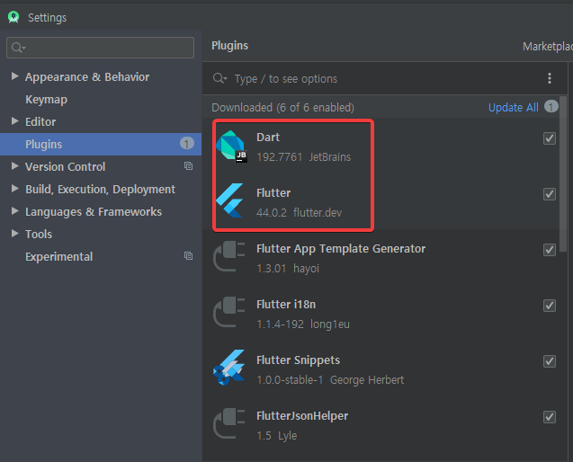Select Keymap in the settings tree
573x462 pixels.
46,100
